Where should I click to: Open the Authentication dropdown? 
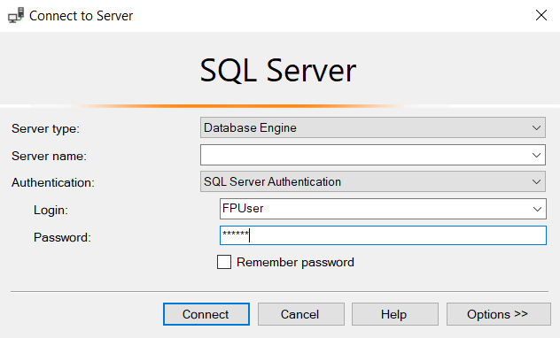[x=372, y=182]
